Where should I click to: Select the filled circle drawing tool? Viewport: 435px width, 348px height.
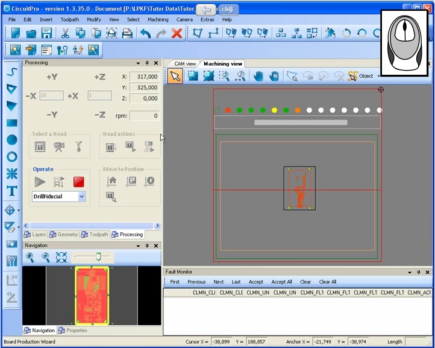(11, 140)
